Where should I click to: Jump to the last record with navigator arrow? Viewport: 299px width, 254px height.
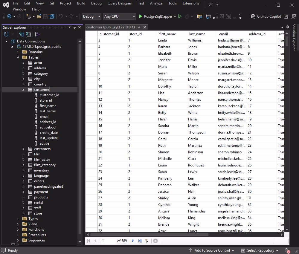tap(140, 241)
